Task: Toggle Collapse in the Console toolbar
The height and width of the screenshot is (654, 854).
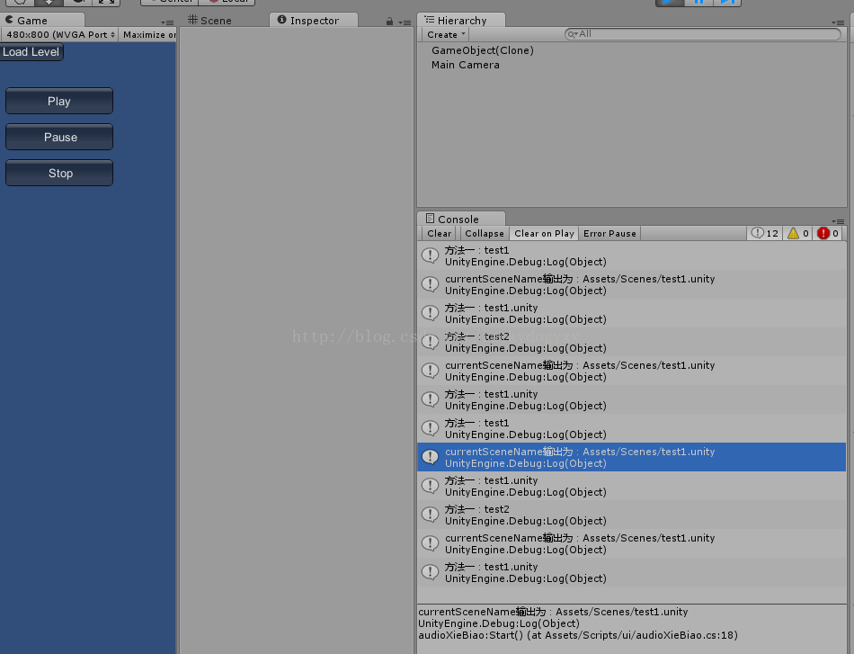Action: point(485,233)
